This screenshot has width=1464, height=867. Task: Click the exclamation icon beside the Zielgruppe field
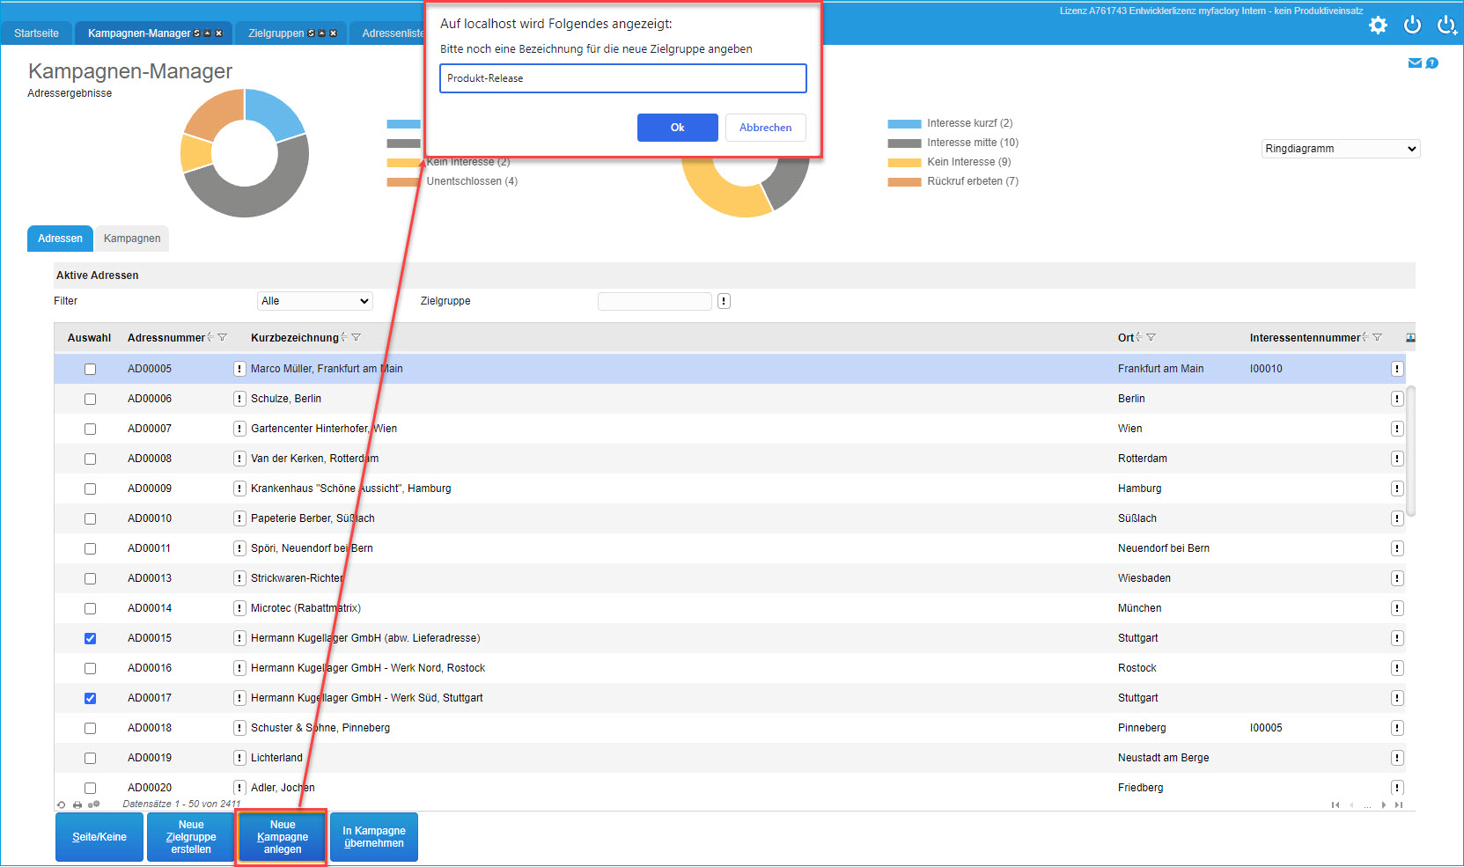coord(724,301)
